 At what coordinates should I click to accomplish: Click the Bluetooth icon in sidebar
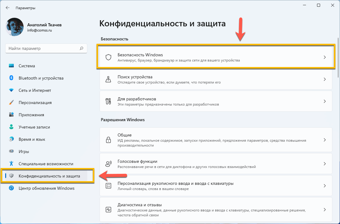(x=11, y=78)
